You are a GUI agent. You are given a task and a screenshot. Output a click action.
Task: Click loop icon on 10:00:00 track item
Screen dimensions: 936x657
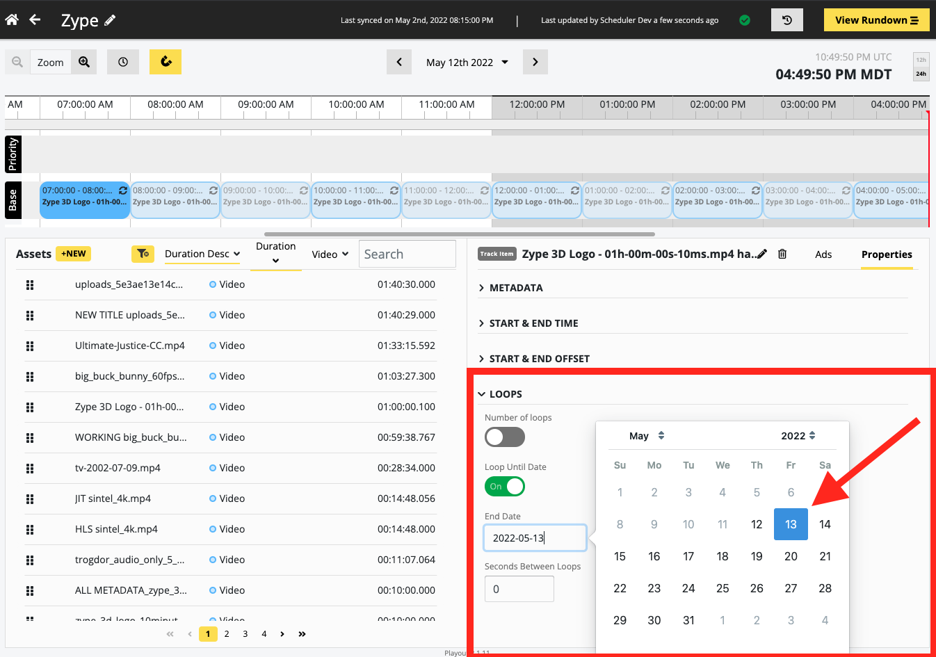pyautogui.click(x=394, y=190)
